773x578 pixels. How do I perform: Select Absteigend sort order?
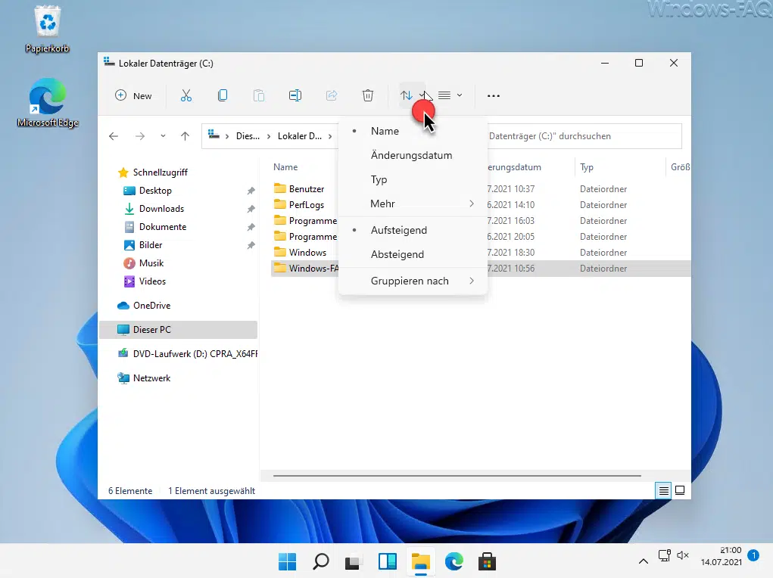tap(397, 254)
